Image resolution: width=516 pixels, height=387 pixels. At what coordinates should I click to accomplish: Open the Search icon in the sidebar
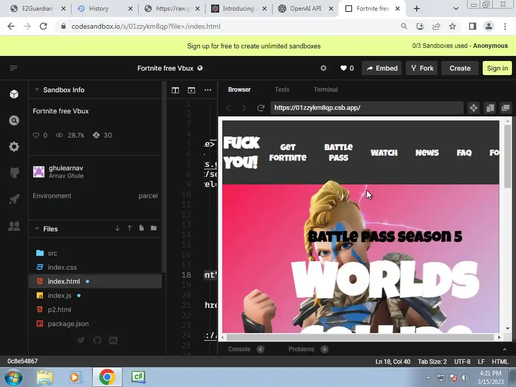(14, 120)
